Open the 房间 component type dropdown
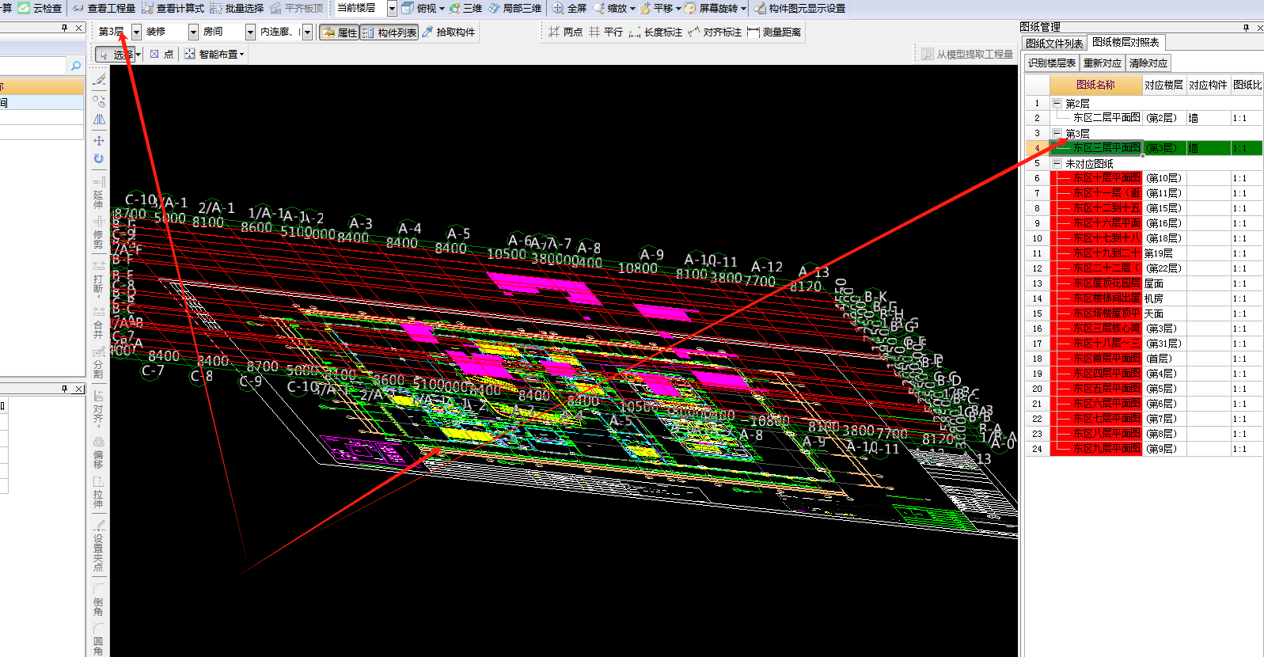 pyautogui.click(x=250, y=32)
